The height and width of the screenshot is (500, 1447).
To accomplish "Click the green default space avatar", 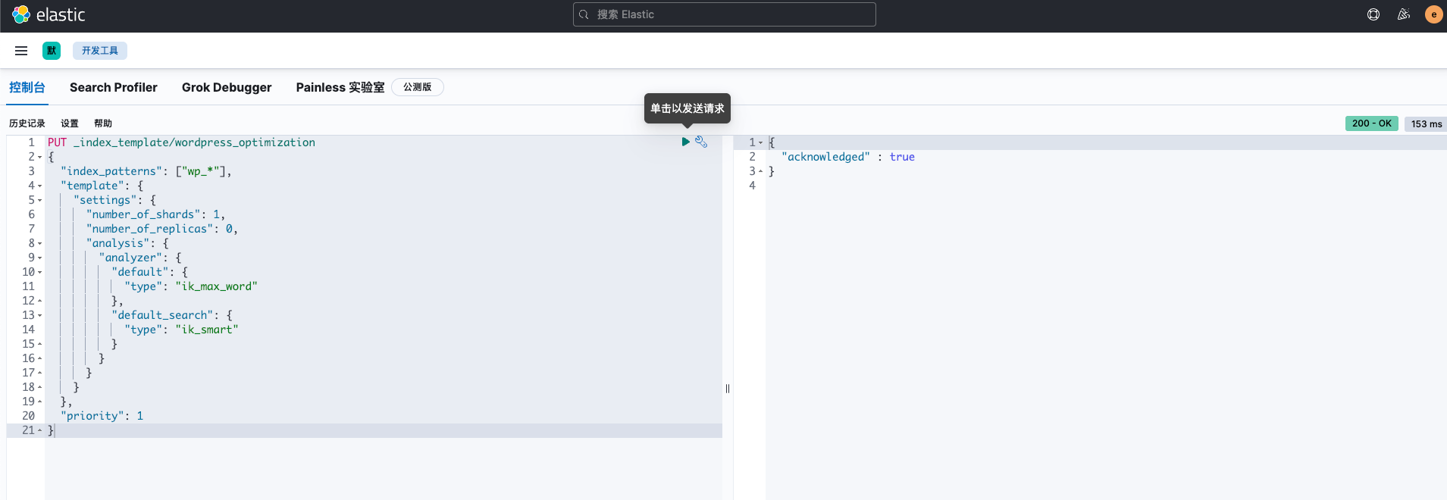I will coord(52,51).
